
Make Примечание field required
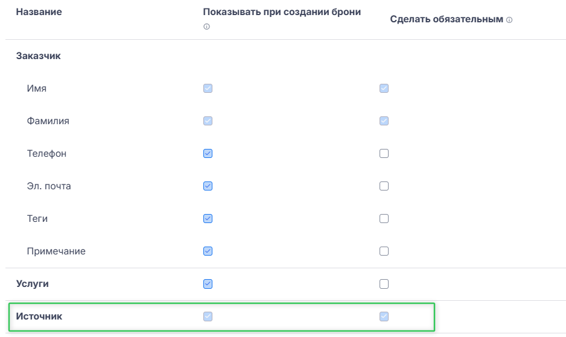[x=384, y=251]
